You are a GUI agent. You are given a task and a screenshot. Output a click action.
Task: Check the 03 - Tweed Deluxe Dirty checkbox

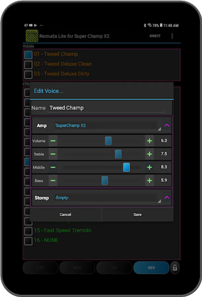(28, 74)
